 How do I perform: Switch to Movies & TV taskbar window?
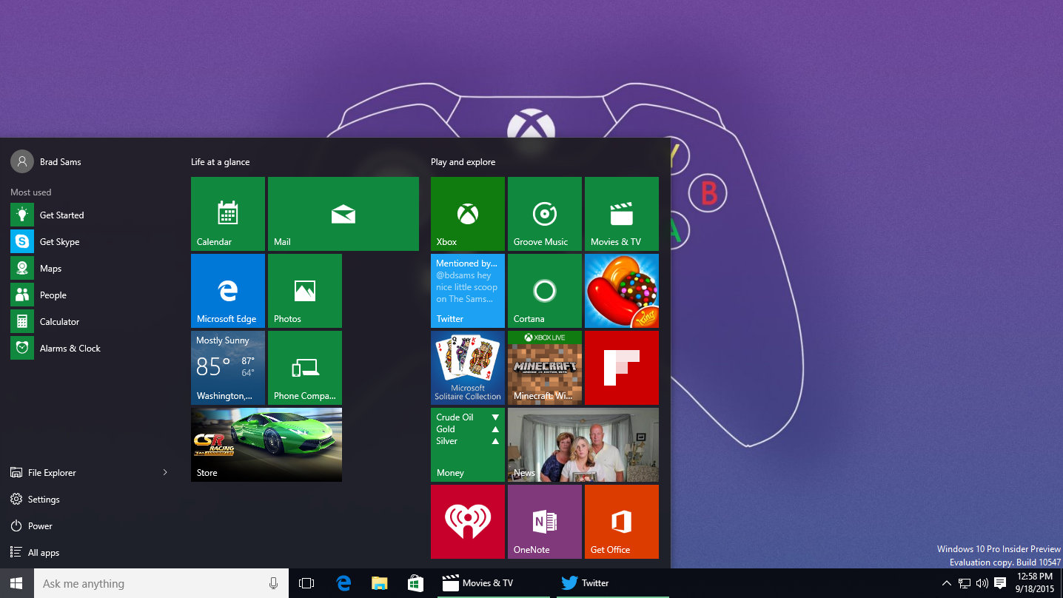(x=492, y=583)
